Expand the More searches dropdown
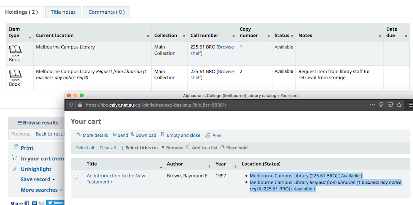 coord(41,190)
